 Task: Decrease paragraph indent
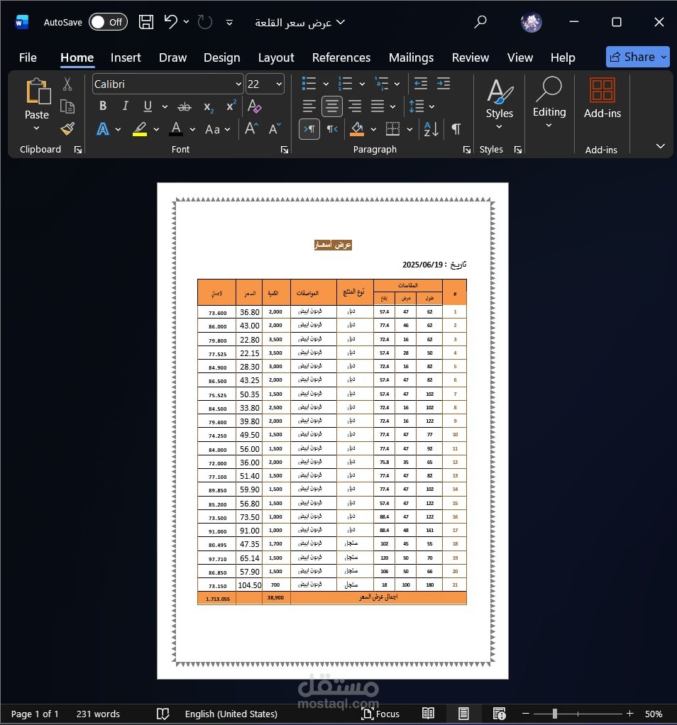420,84
